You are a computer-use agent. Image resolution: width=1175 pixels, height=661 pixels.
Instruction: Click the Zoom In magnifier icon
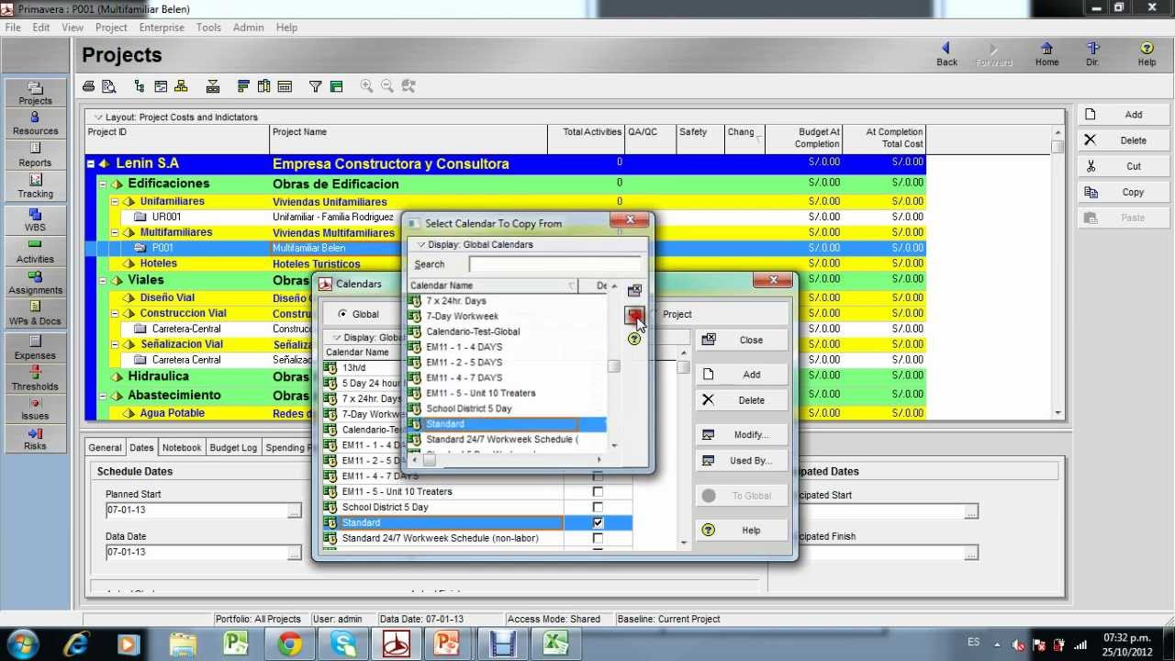pos(366,86)
